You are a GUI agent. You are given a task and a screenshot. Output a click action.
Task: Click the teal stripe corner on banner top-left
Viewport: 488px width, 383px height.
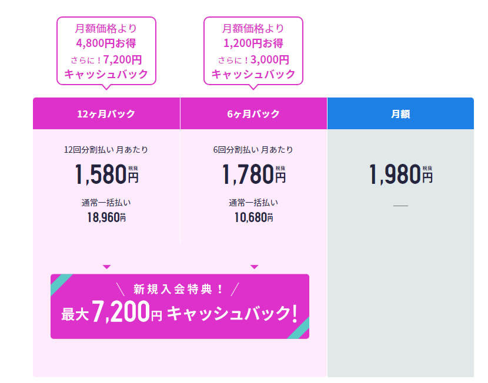pyautogui.click(x=60, y=283)
